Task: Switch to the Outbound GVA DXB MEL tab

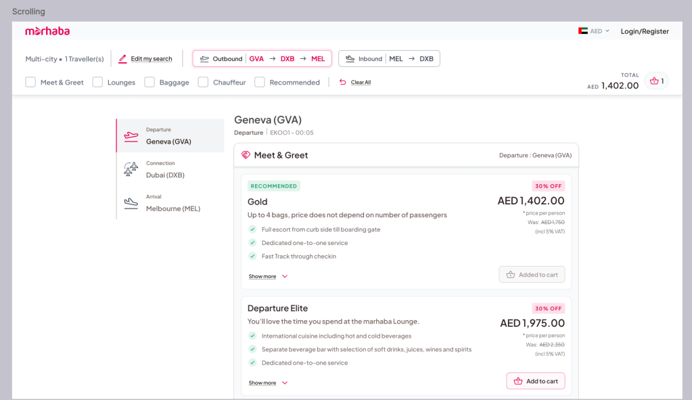Action: (262, 59)
